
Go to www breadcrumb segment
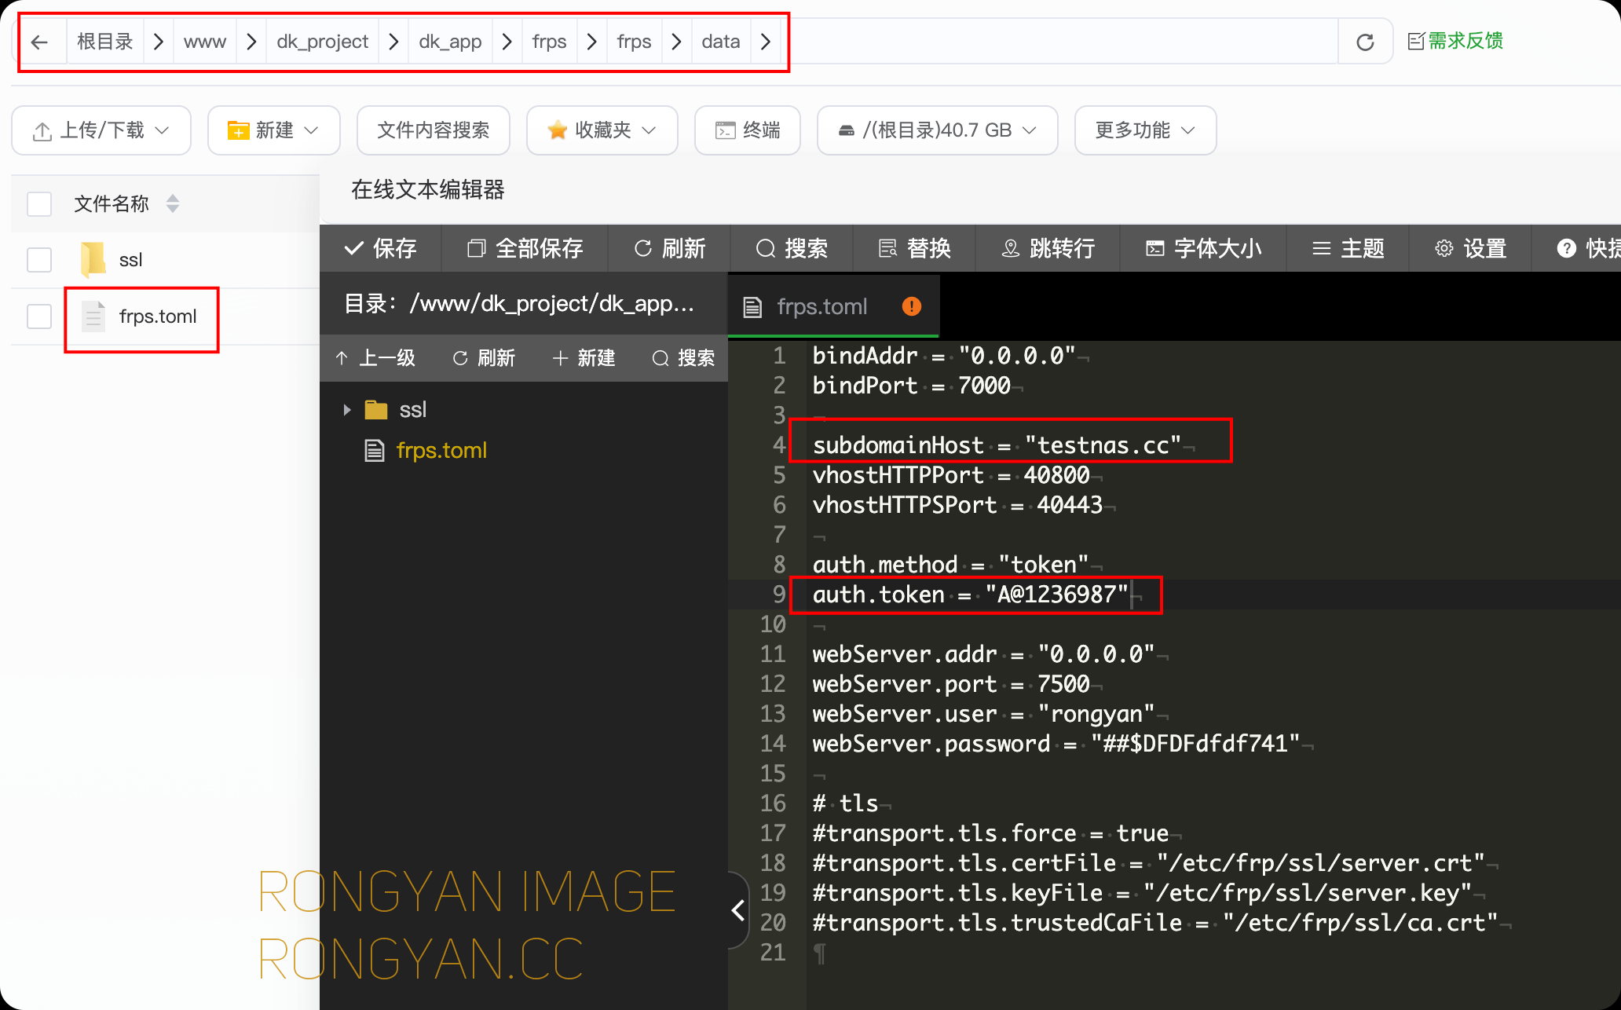click(x=205, y=42)
